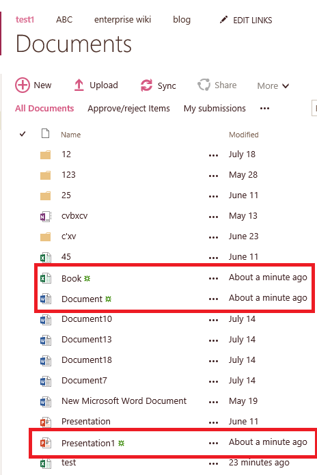Viewport: 317px width, 475px height.
Task: Click the Word icon for New Microsoft Word Document
Action: point(46,402)
